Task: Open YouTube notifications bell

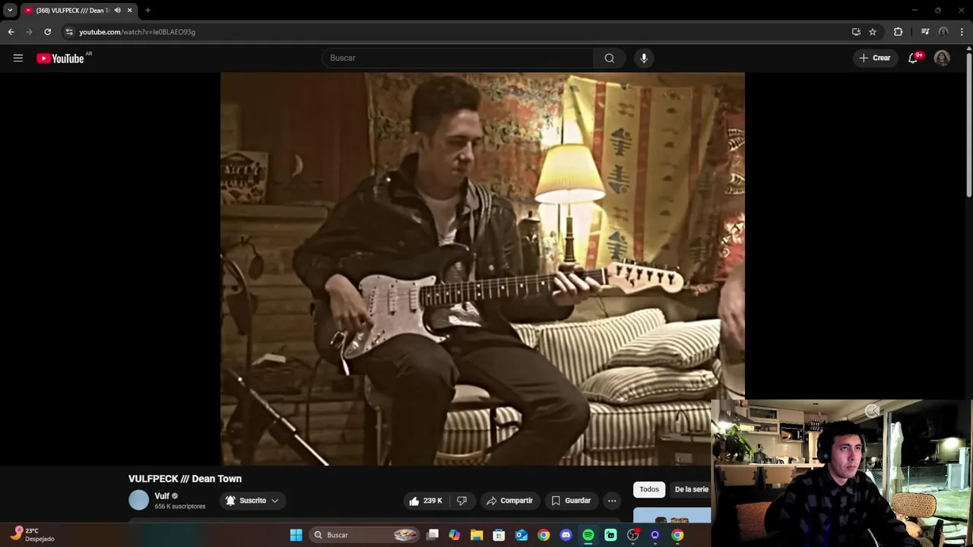Action: click(914, 58)
